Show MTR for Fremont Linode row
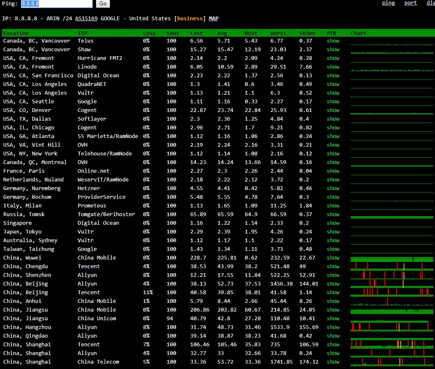The width and height of the screenshot is (435, 369). pyautogui.click(x=333, y=67)
